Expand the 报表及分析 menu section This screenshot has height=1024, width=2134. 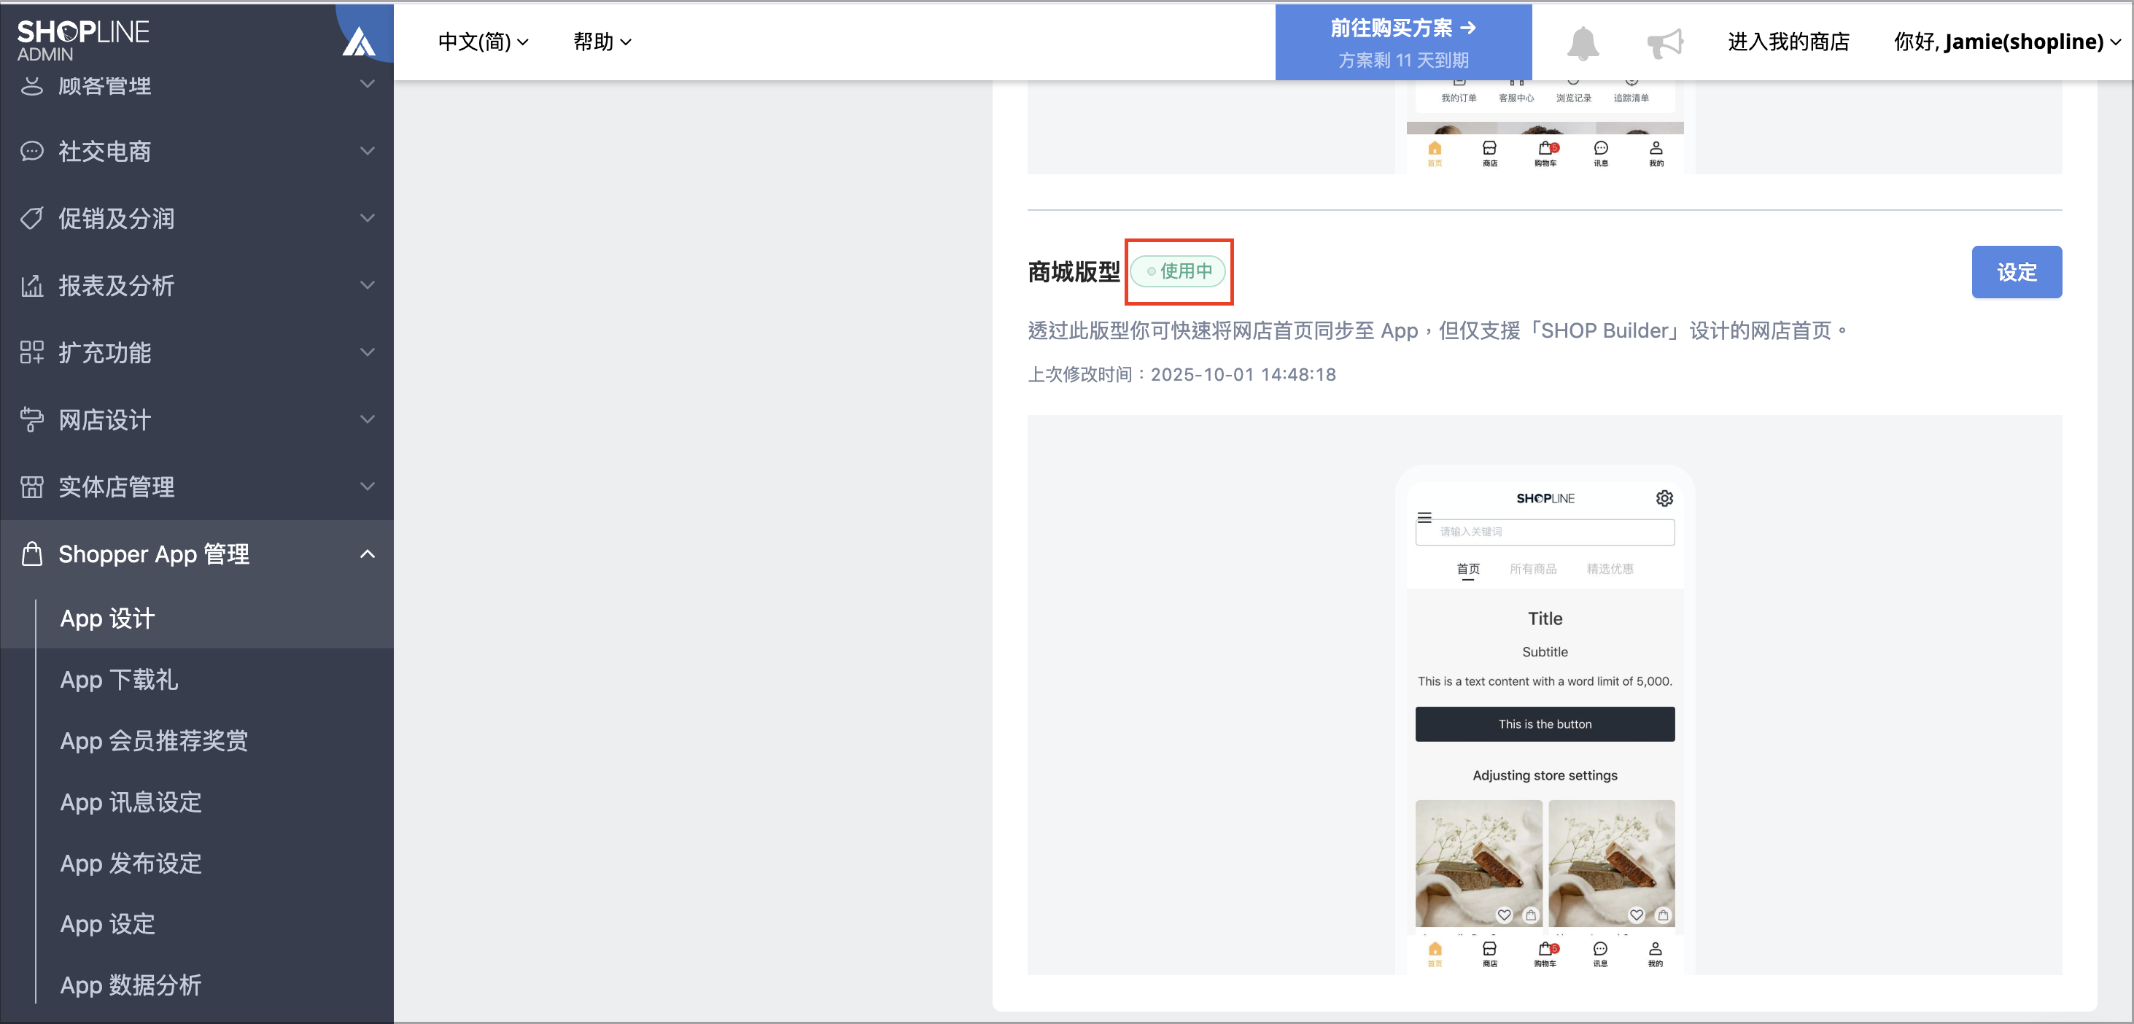pos(368,286)
